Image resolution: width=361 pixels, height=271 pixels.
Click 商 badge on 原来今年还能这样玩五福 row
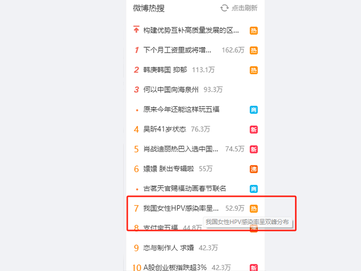(x=254, y=110)
